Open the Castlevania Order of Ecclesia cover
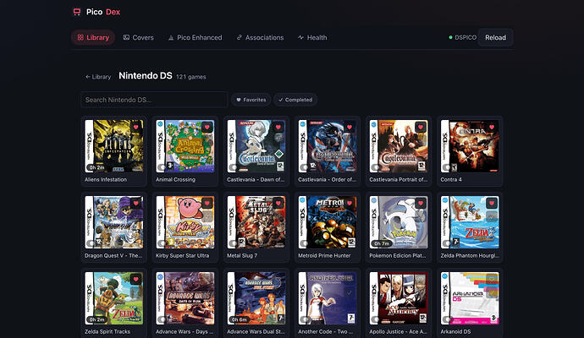Image resolution: width=584 pixels, height=338 pixels. pyautogui.click(x=328, y=146)
